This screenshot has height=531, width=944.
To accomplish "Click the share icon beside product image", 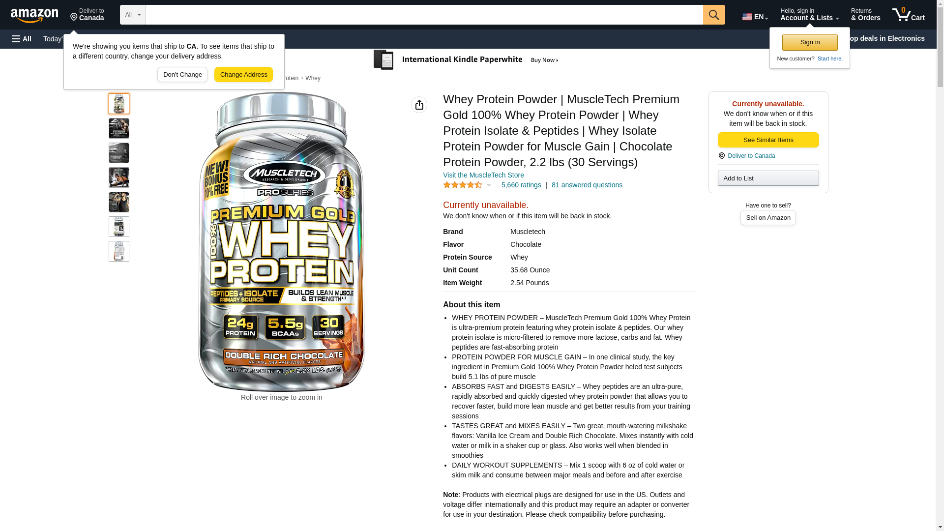I will 419,105.
